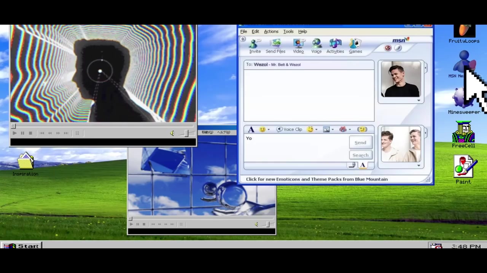Open the Activities icon in MSN

tap(335, 46)
